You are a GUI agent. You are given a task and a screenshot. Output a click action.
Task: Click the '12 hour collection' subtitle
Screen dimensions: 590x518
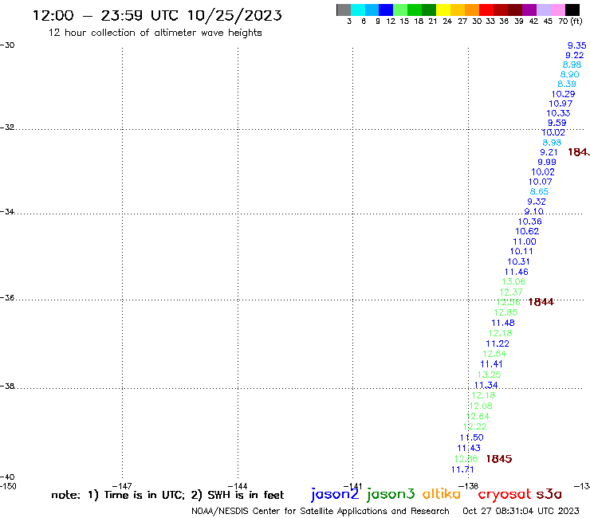[x=155, y=33]
